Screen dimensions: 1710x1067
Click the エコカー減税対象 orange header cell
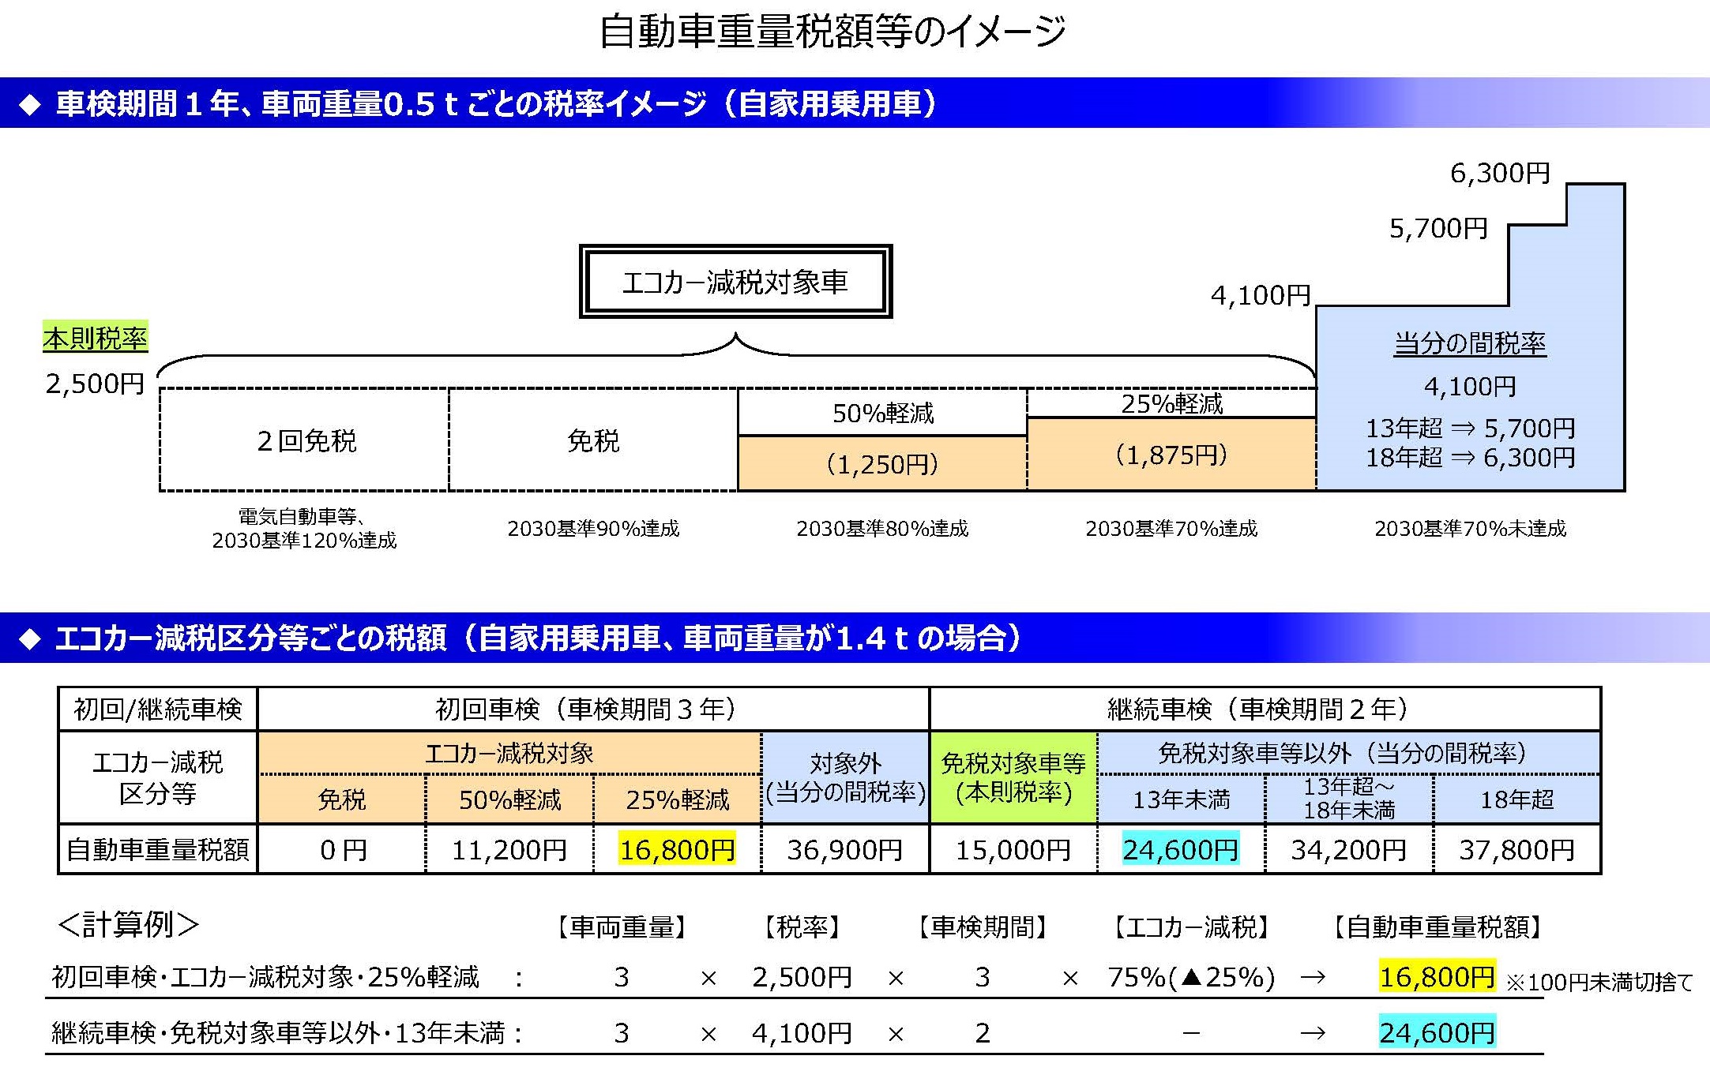pyautogui.click(x=509, y=753)
